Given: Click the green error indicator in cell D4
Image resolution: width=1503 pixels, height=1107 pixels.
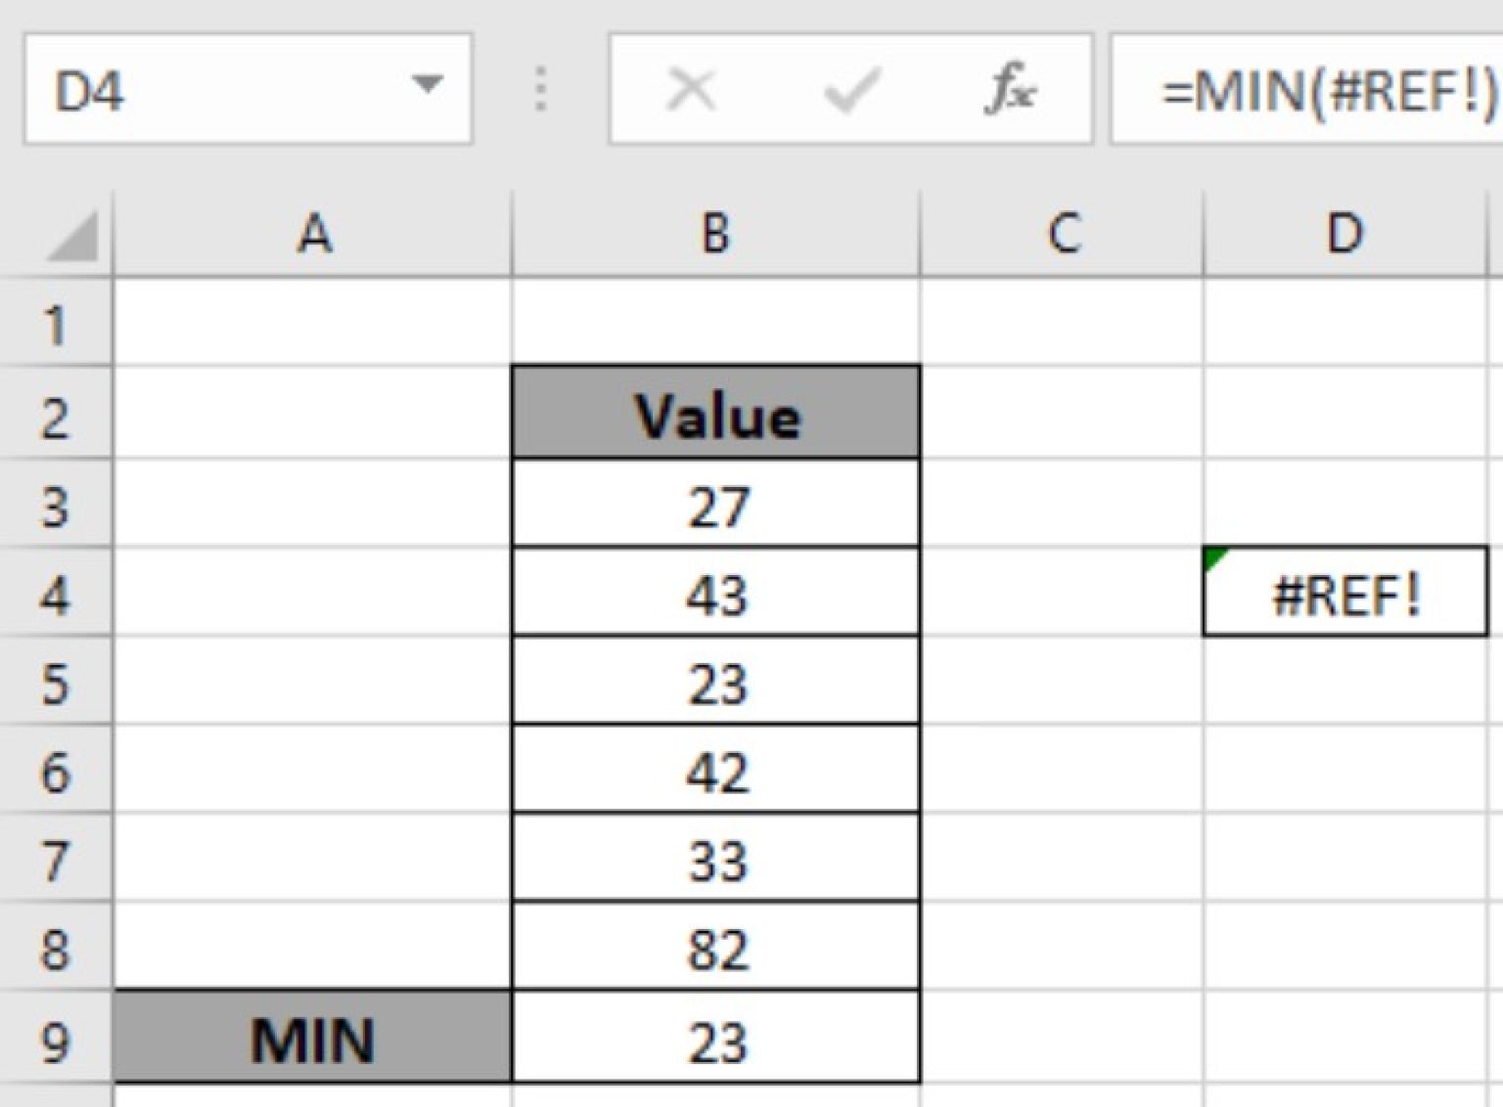Looking at the screenshot, I should (x=1213, y=557).
